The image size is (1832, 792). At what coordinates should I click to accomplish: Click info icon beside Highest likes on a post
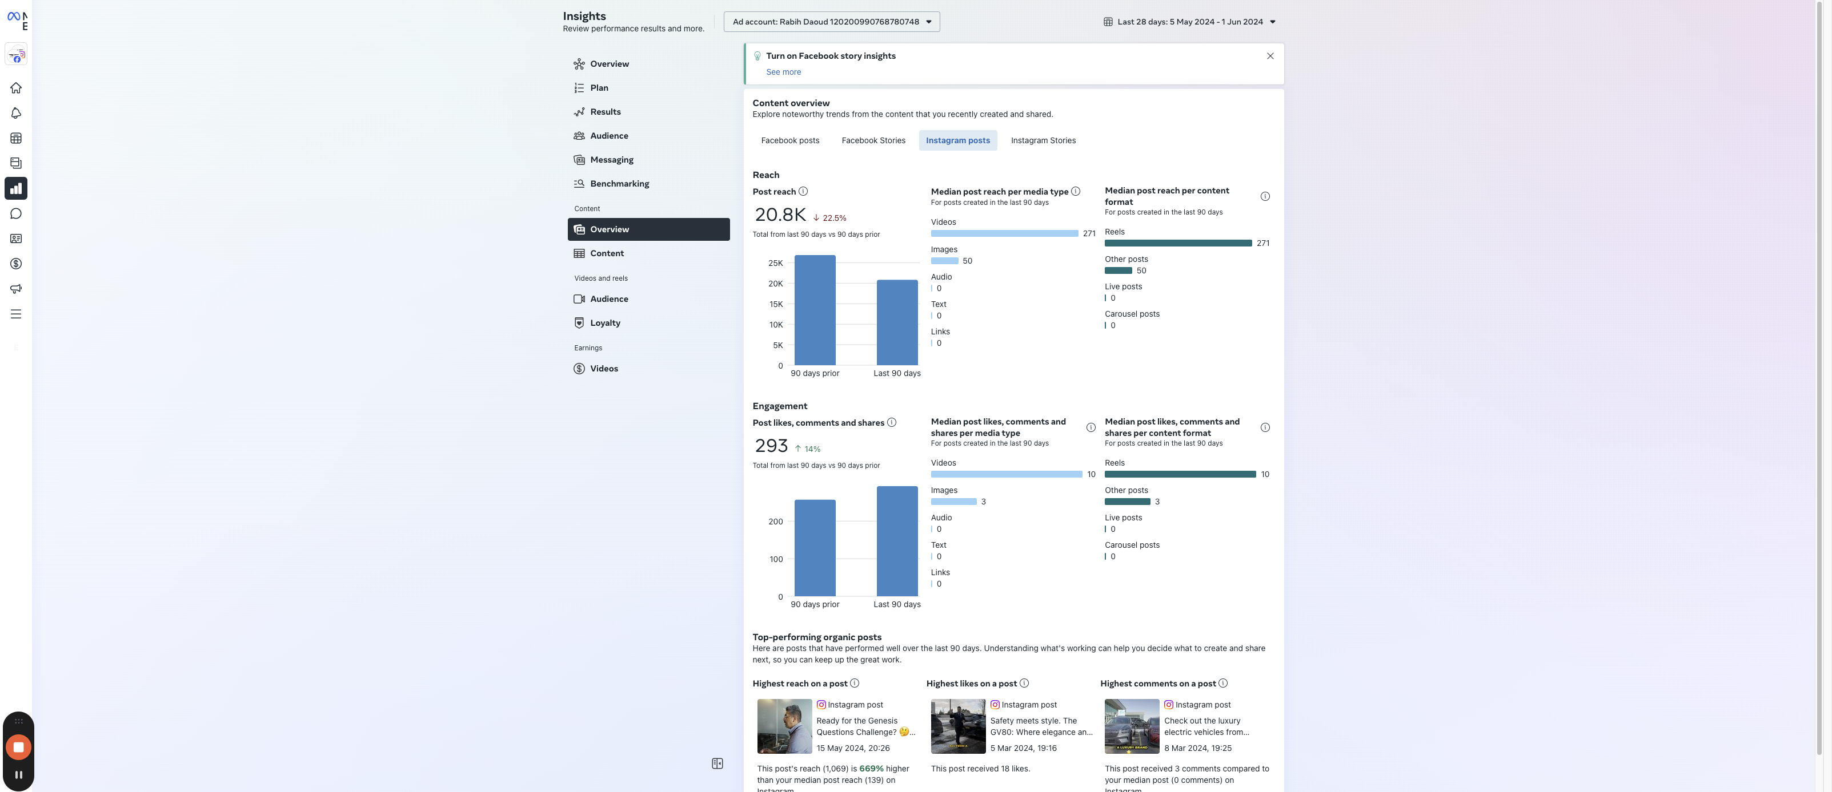1024,684
